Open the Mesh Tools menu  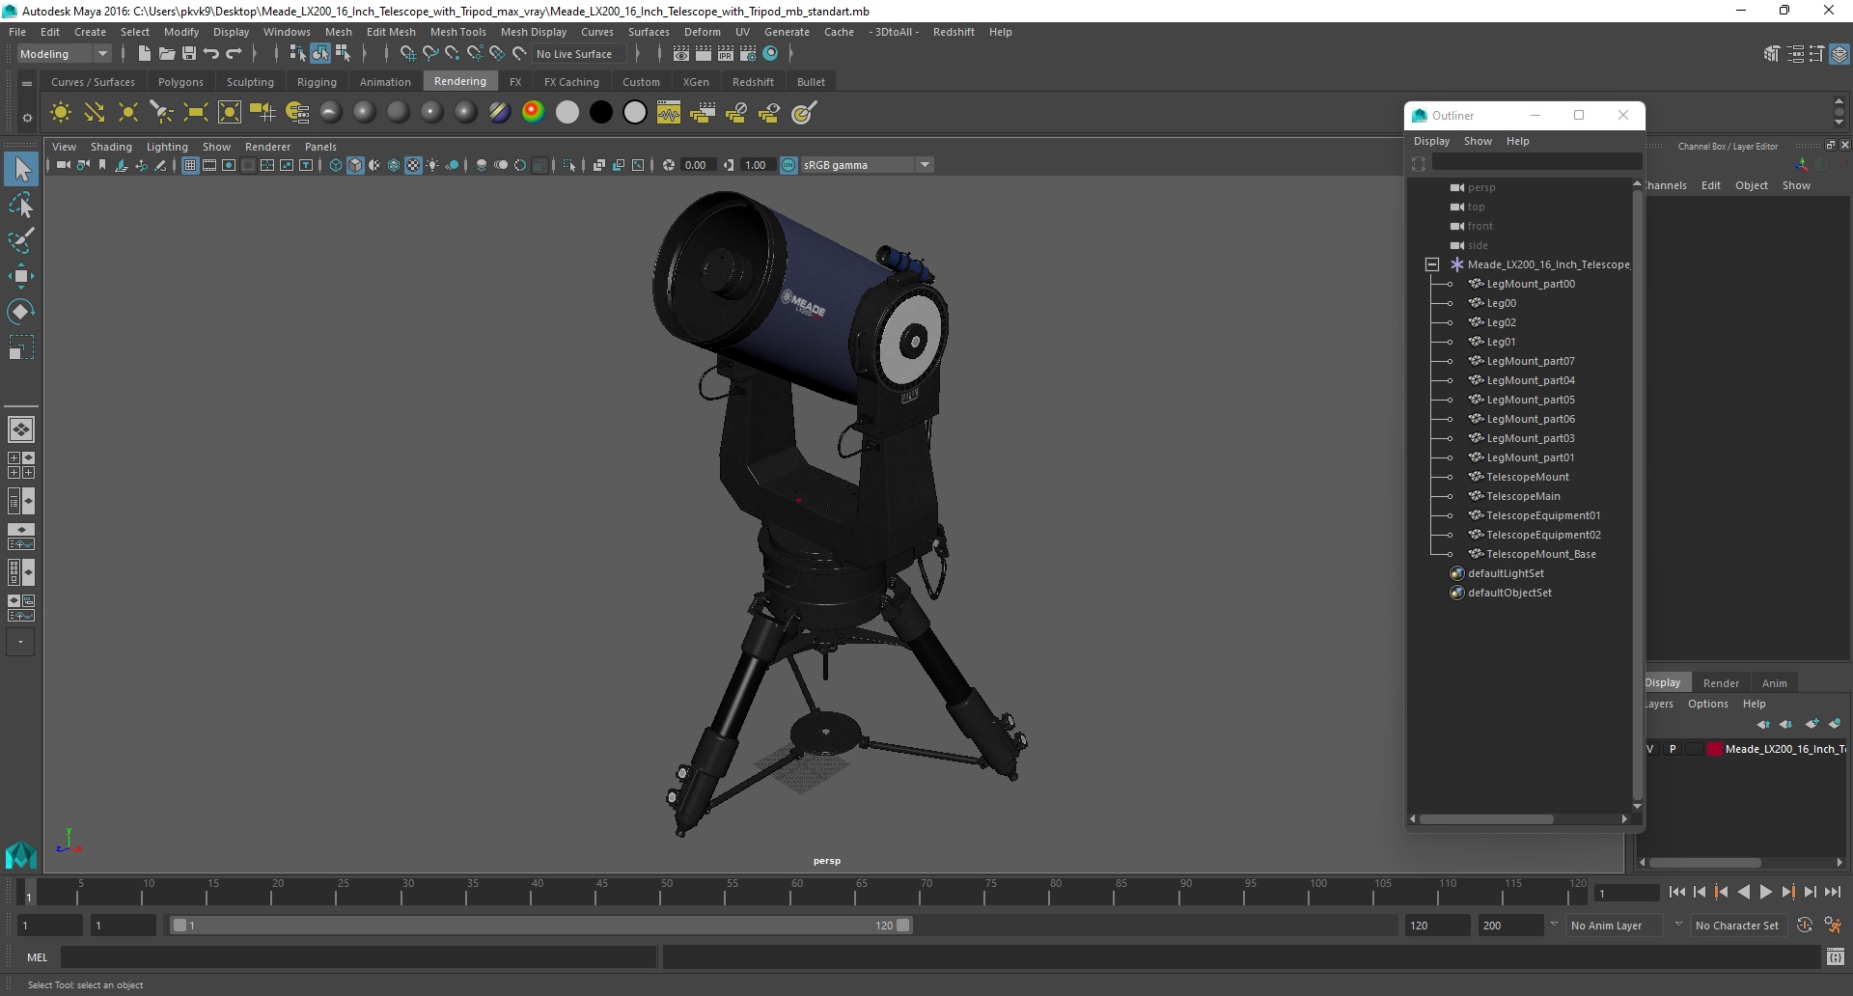click(x=457, y=32)
